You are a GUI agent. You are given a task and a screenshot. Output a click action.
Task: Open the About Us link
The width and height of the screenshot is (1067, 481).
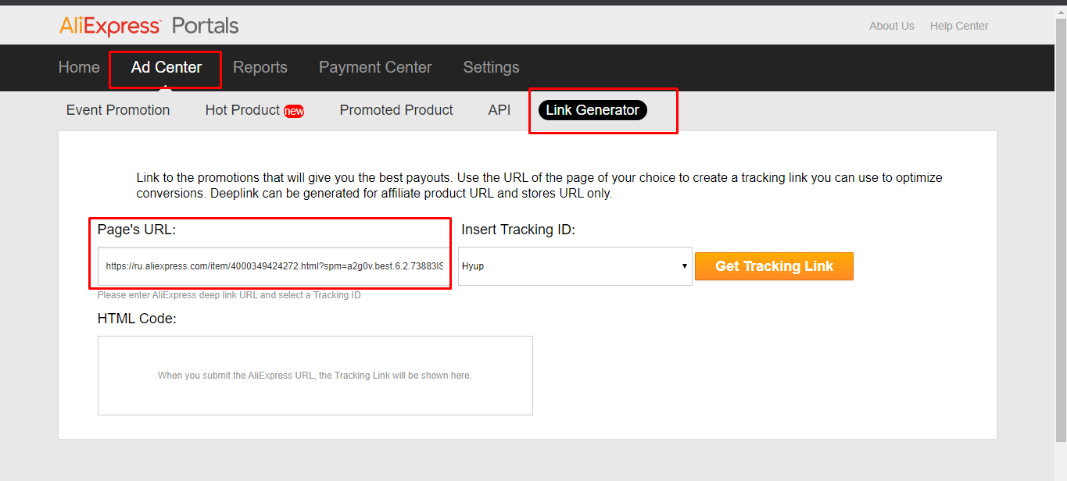click(891, 26)
